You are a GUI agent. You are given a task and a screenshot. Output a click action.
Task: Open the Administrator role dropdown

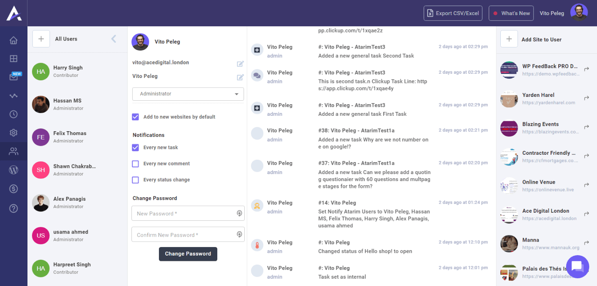coord(188,94)
